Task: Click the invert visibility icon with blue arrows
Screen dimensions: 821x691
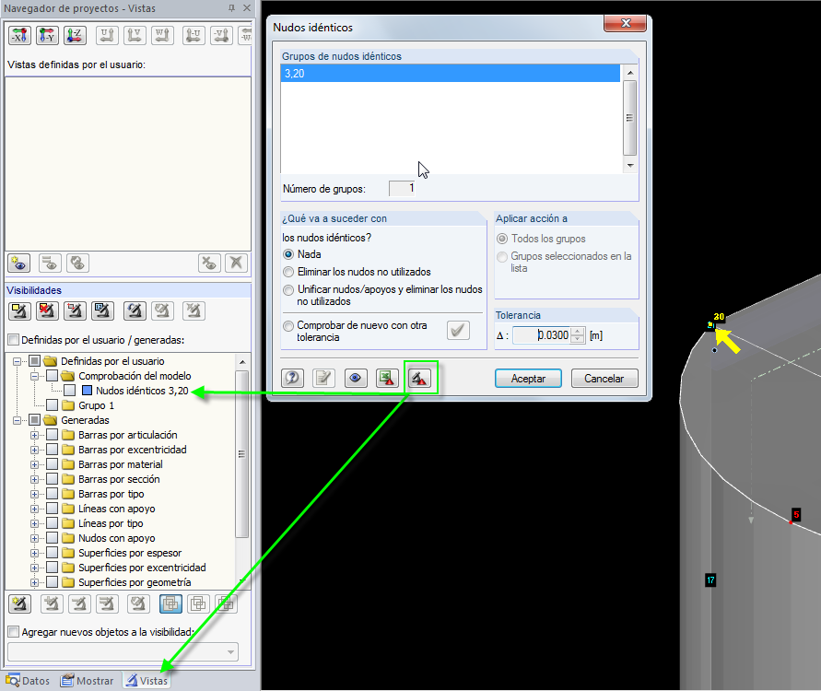Action: (x=135, y=311)
